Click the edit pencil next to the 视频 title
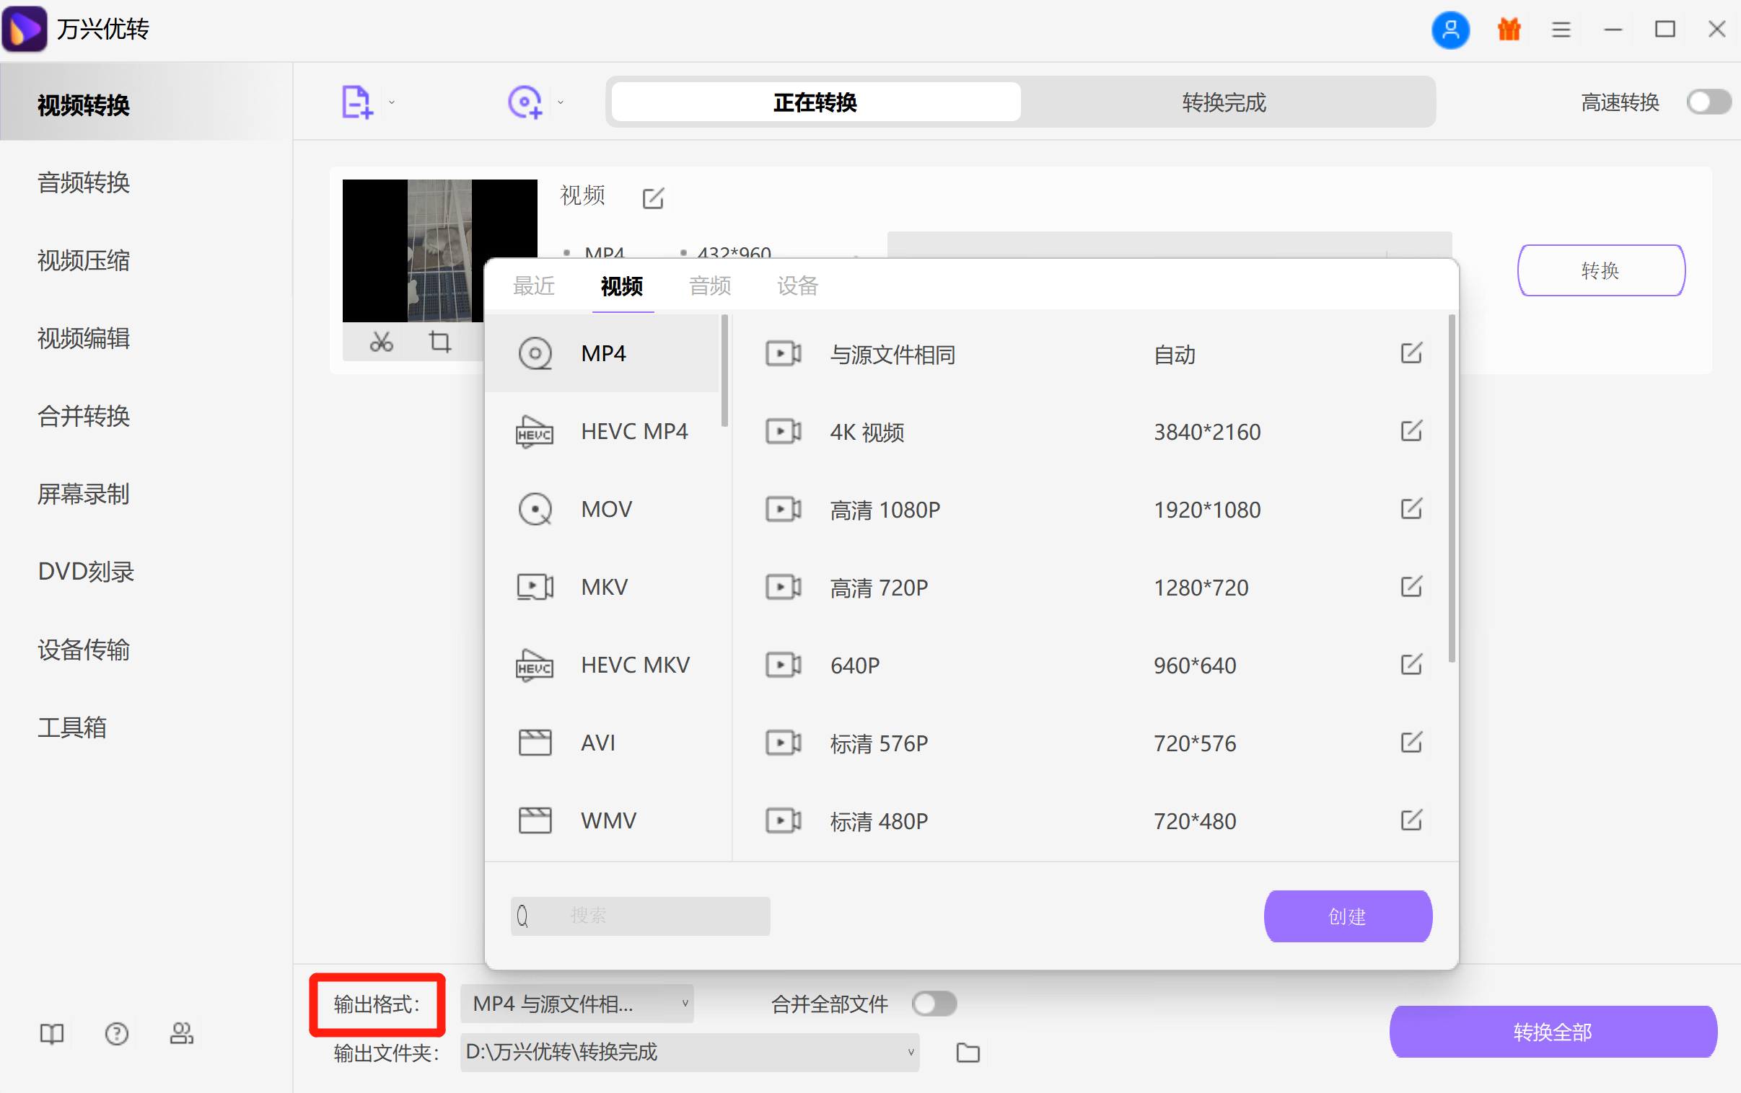The height and width of the screenshot is (1093, 1741). pos(653,198)
